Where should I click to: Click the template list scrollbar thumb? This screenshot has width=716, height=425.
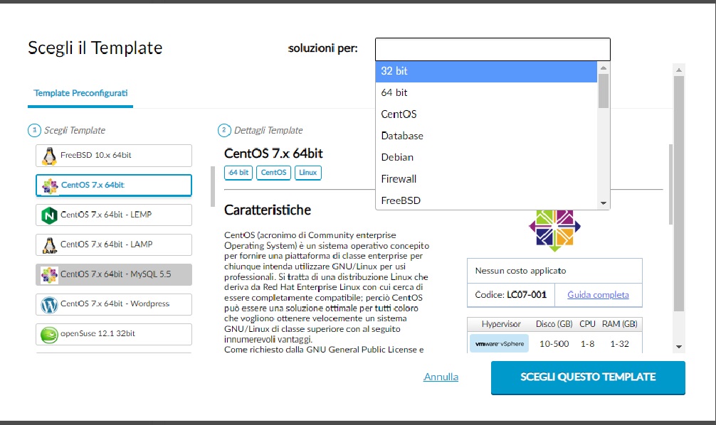click(x=212, y=186)
